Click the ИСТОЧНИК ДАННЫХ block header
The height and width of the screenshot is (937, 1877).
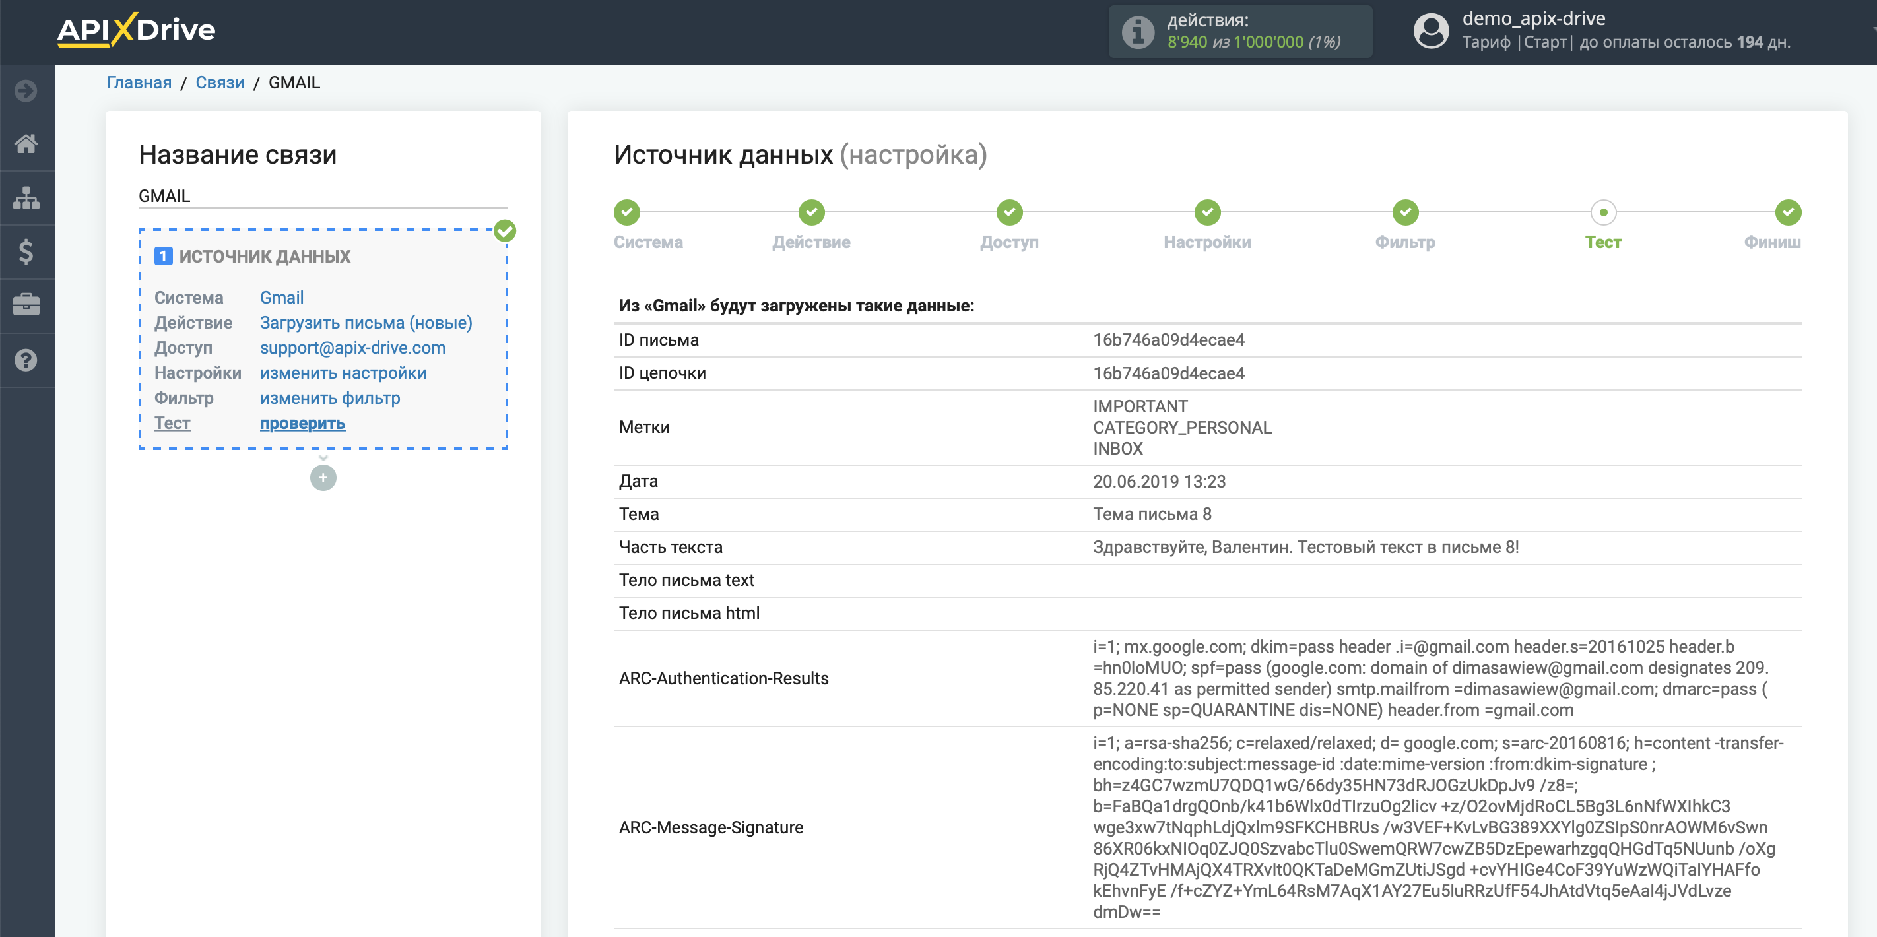click(265, 257)
